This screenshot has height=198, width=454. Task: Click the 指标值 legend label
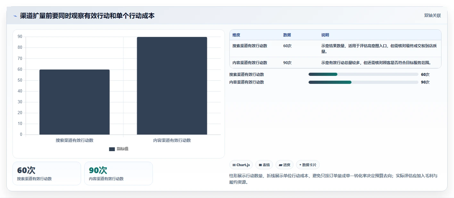pyautogui.click(x=122, y=149)
